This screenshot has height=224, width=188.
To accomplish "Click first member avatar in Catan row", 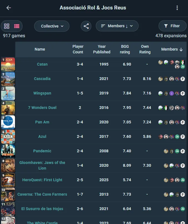I will click(161, 62).
